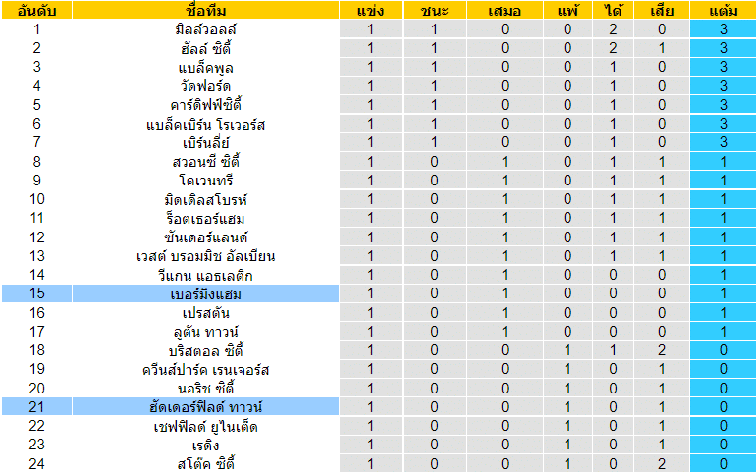This screenshot has width=756, height=472.
Task: Select team name เบิร์นลี่ย์
Action: [x=205, y=142]
